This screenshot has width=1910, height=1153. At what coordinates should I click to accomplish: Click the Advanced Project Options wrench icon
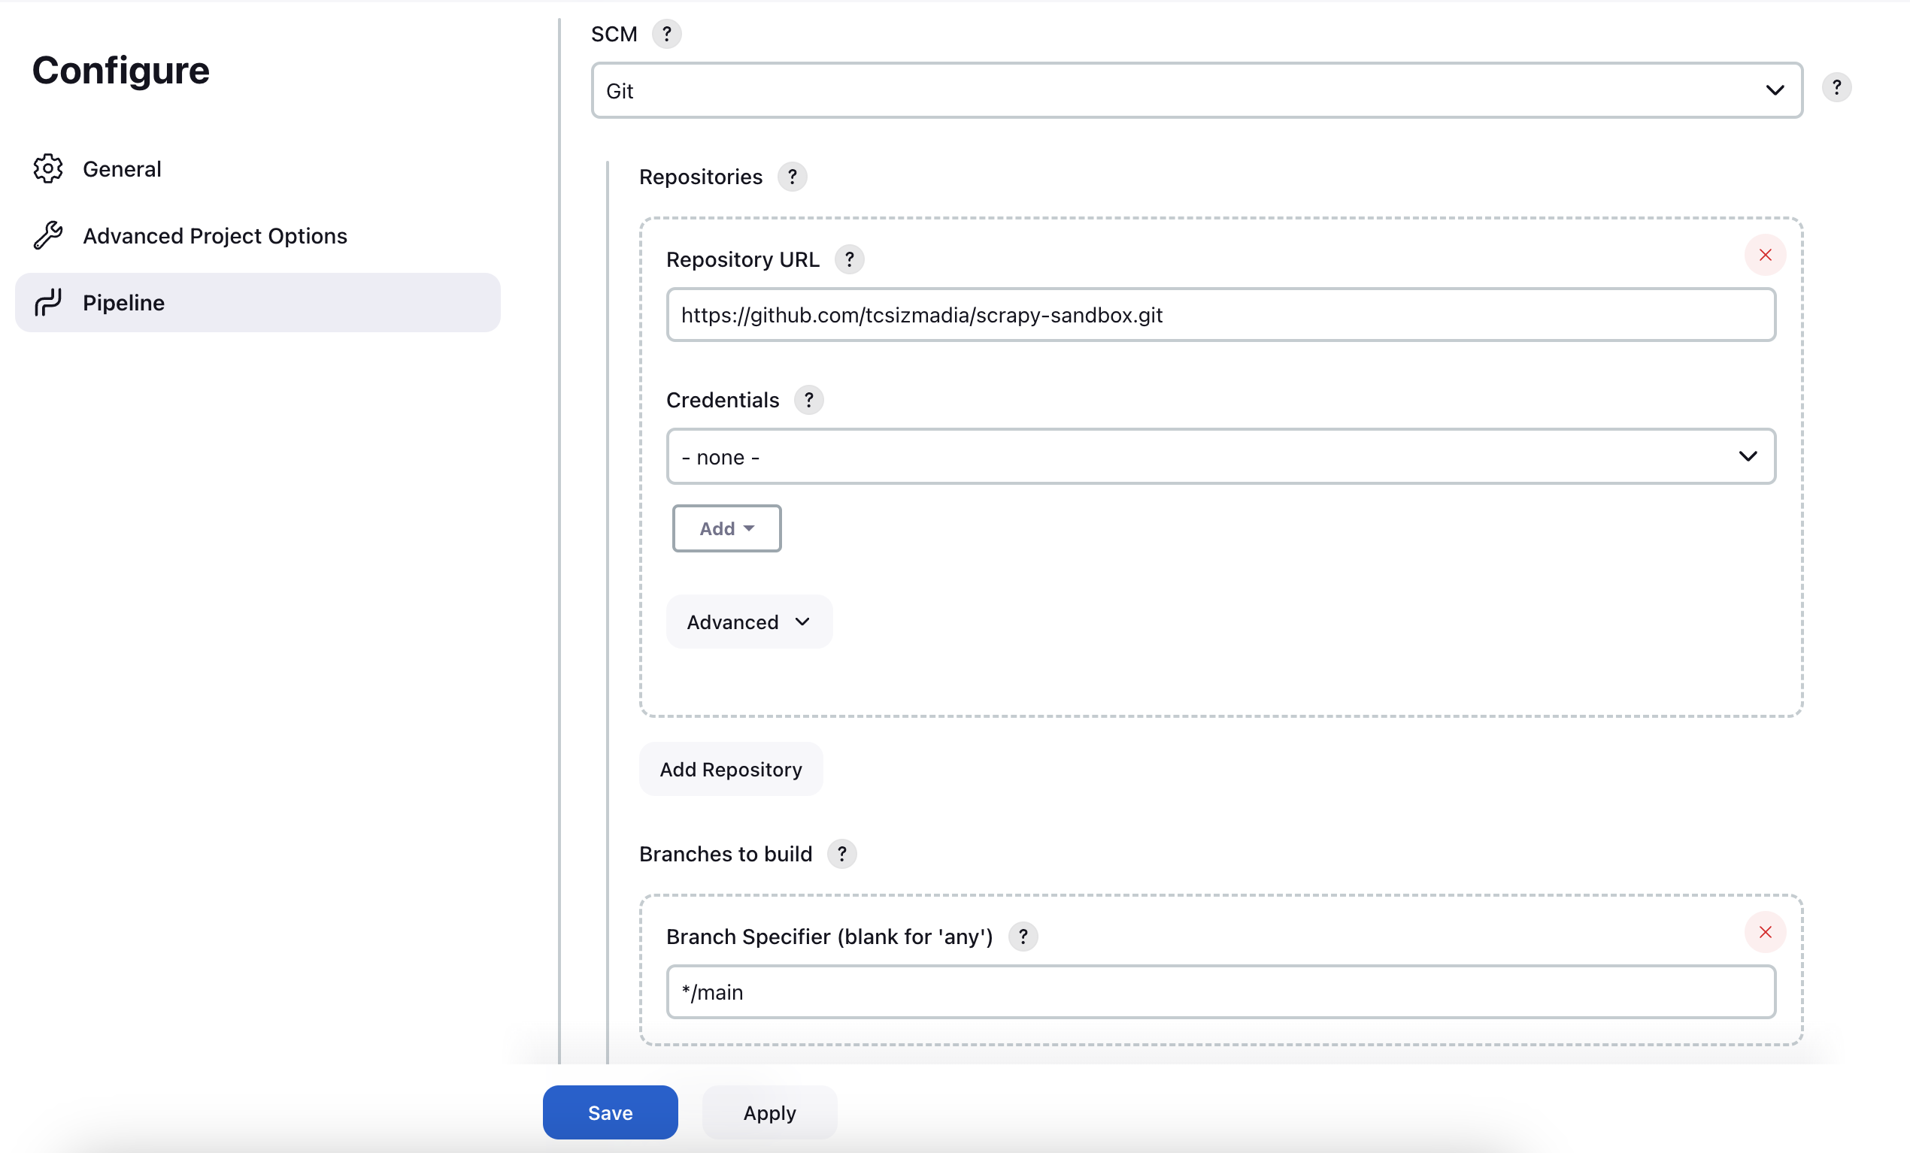tap(49, 235)
